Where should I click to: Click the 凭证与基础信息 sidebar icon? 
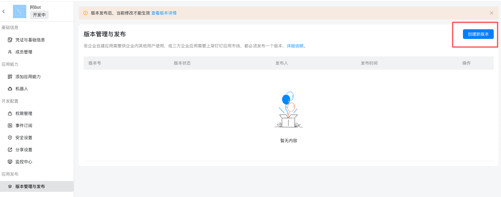pos(10,40)
